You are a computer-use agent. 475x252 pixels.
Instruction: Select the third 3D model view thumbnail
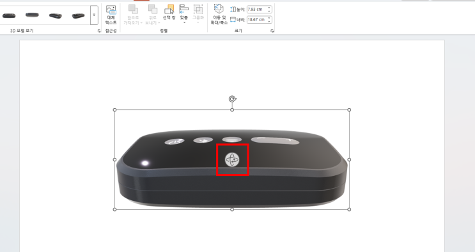tap(56, 15)
